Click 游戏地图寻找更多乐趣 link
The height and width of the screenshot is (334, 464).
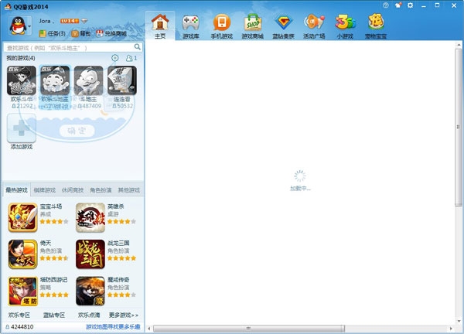pos(113,327)
